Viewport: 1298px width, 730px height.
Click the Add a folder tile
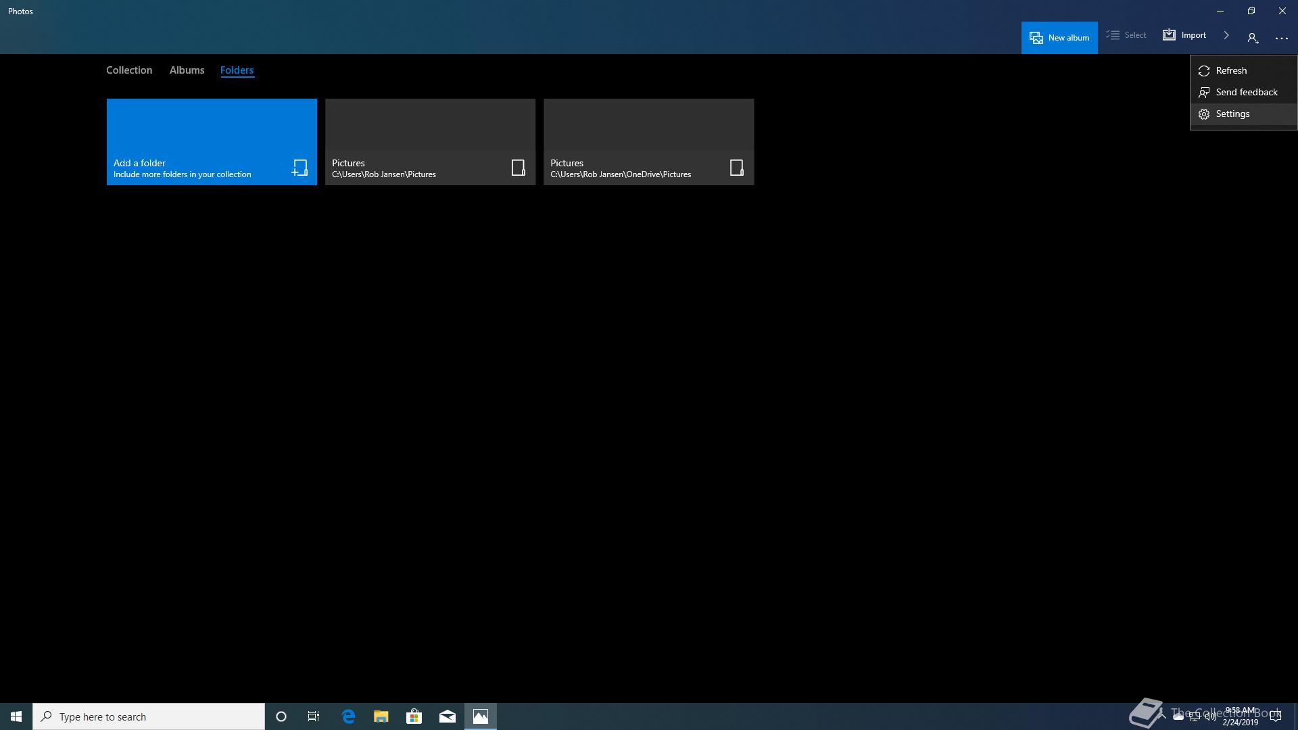point(212,142)
